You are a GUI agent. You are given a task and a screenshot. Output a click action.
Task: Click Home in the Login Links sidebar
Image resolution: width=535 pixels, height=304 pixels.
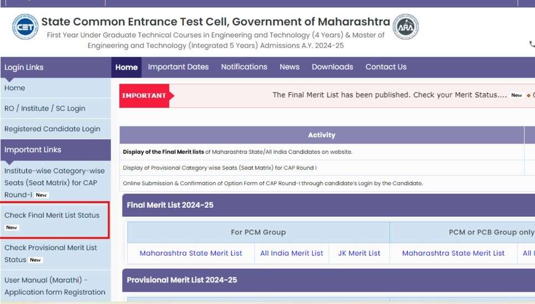click(15, 88)
